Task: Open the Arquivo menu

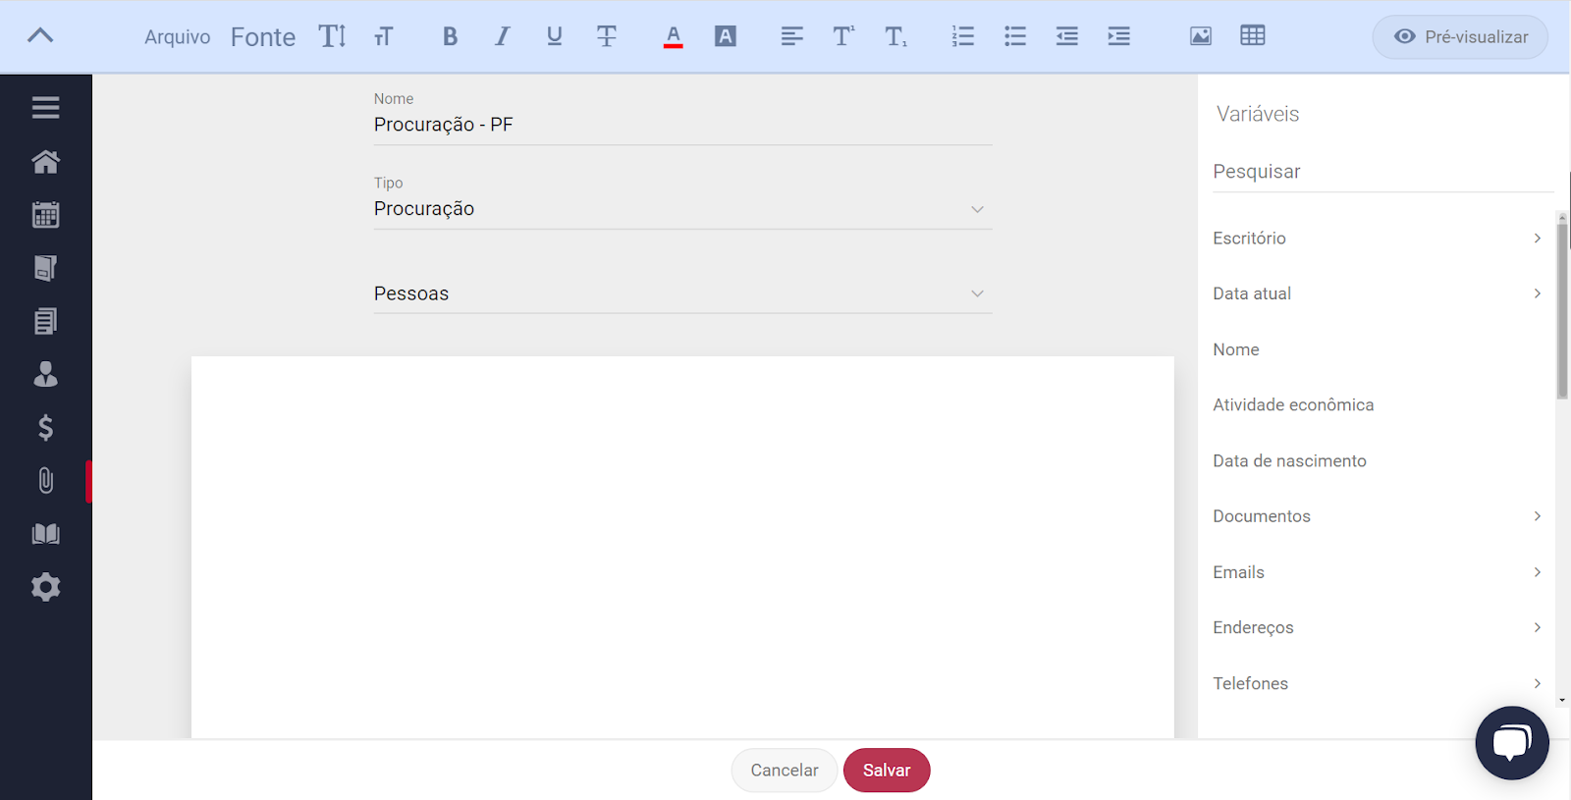Action: coord(177,37)
